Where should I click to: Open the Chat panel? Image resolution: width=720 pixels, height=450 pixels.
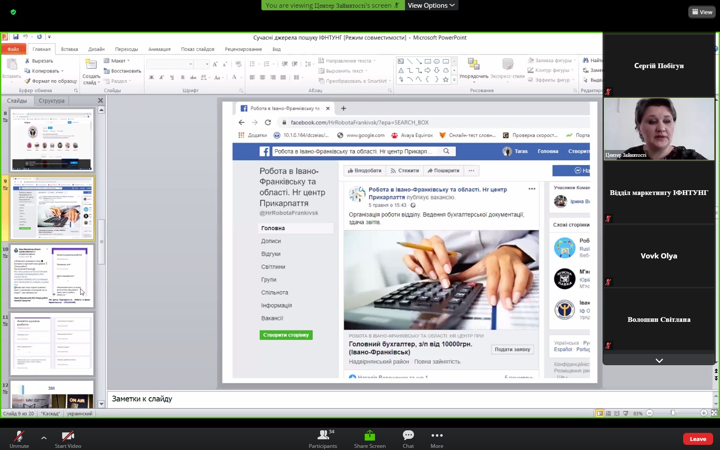pos(408,436)
